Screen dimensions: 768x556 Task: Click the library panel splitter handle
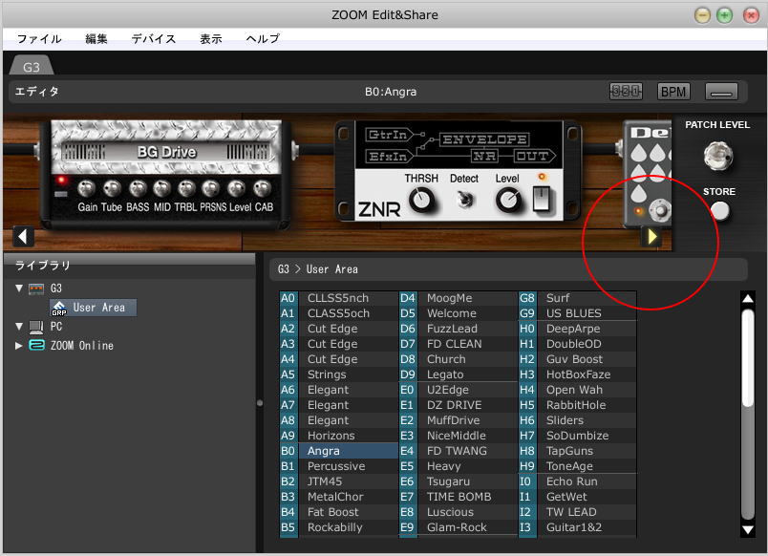pos(260,403)
